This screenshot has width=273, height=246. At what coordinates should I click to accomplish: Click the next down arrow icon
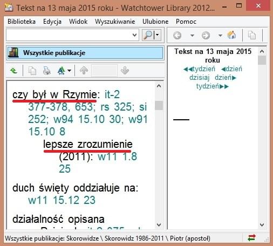(125, 70)
